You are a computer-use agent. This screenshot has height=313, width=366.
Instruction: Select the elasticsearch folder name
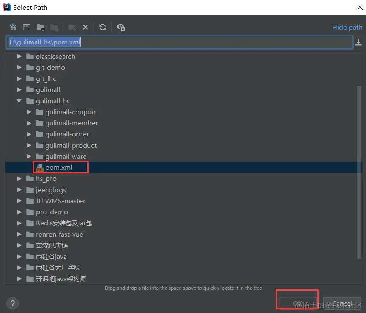[x=55, y=56]
